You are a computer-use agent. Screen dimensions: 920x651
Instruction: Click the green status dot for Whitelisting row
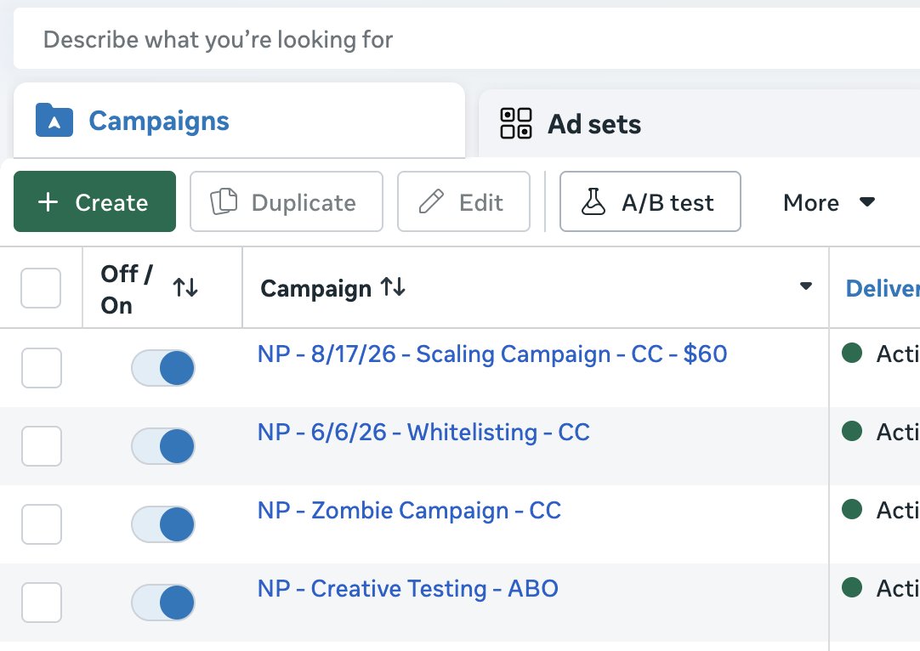tap(851, 431)
